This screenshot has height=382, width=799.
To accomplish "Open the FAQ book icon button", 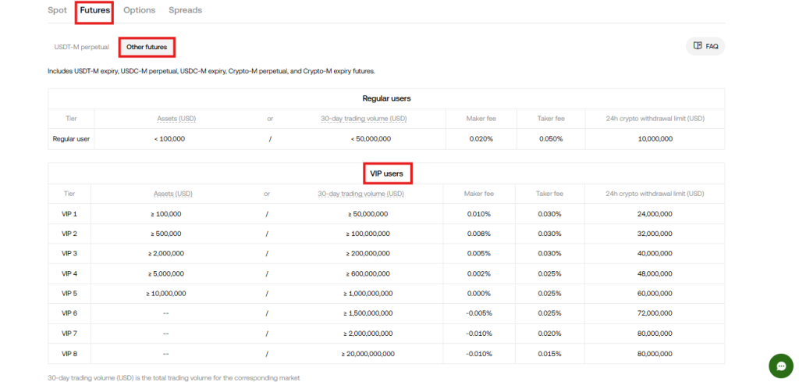I will point(705,46).
